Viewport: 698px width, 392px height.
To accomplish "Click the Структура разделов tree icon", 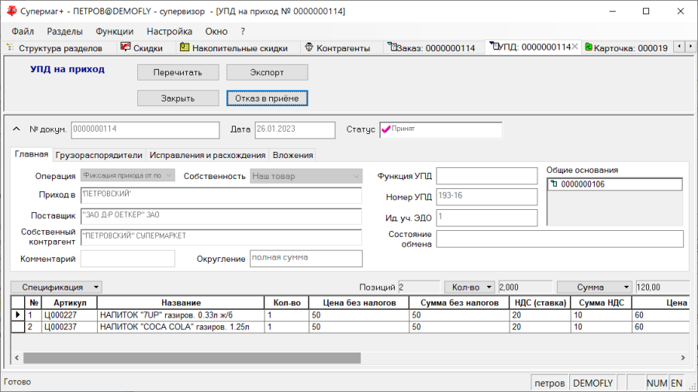I will point(9,47).
